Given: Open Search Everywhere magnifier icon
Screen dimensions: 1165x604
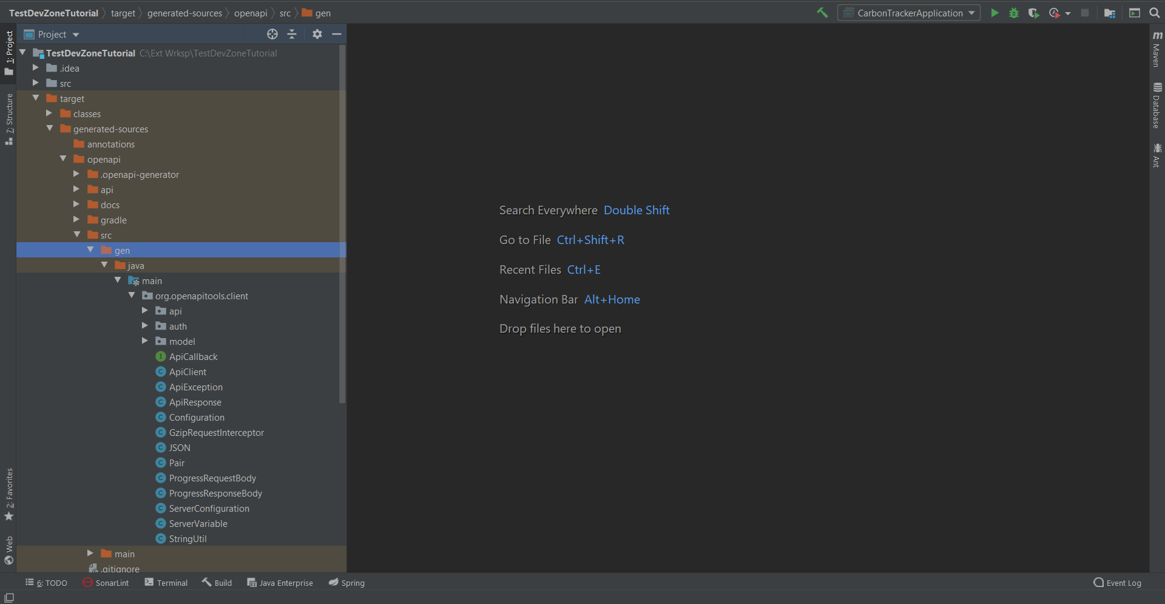Looking at the screenshot, I should [x=1155, y=13].
